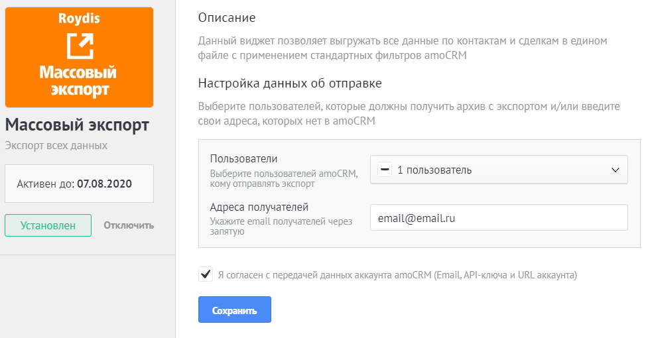This screenshot has height=338, width=648.
Task: Click the export arrow icon in orange logo
Action: (x=80, y=46)
